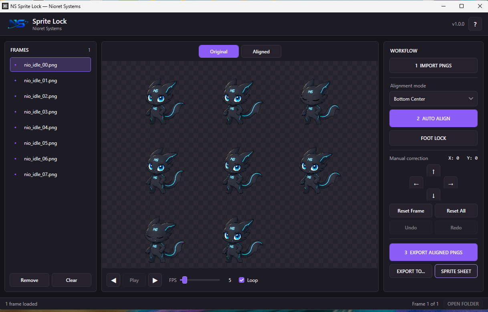Click the closed-eyes sprite in the bottom row
The image size is (488, 312).
coord(165,240)
